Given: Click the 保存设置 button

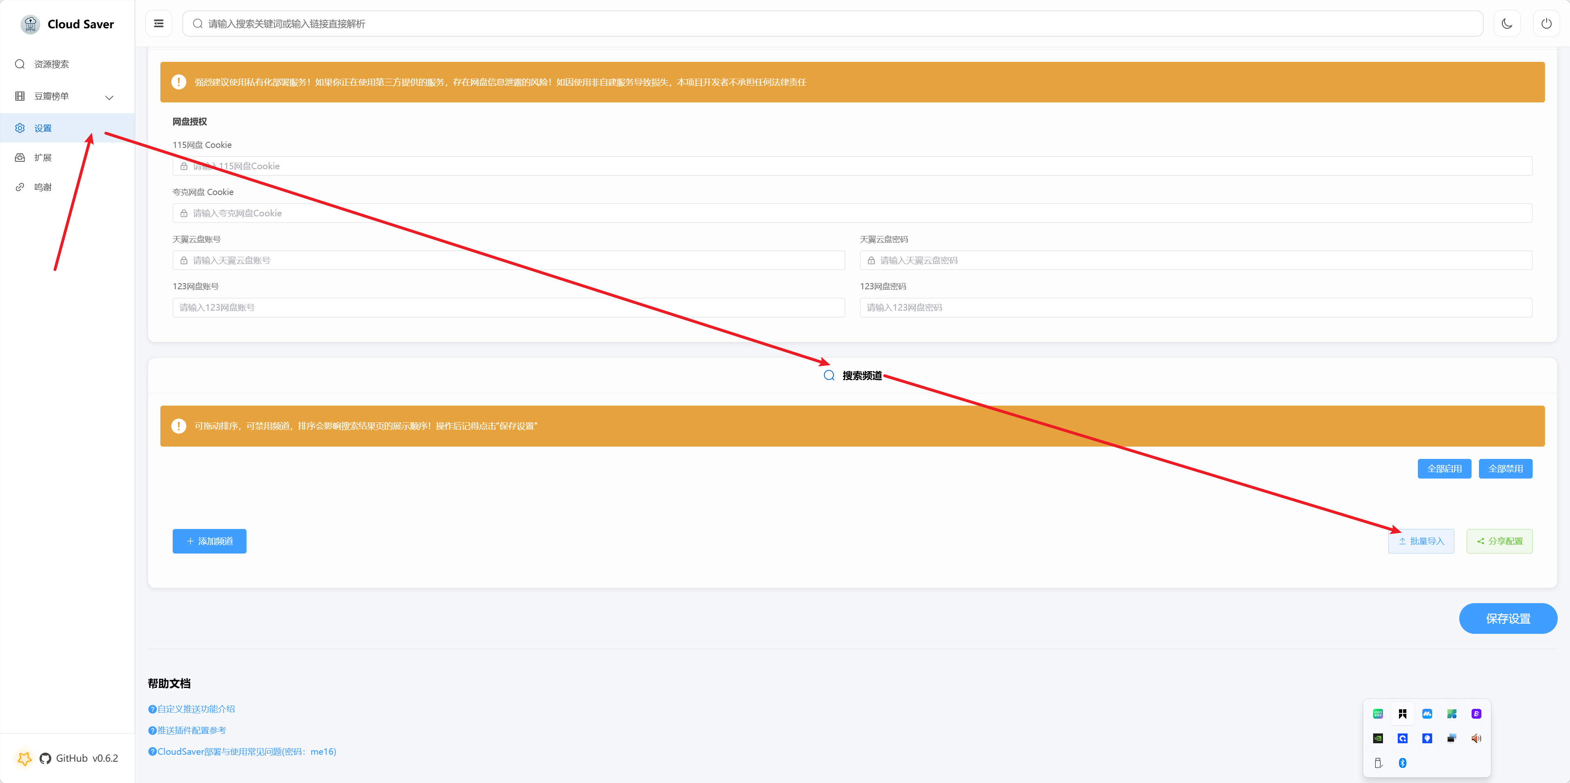Looking at the screenshot, I should point(1507,618).
